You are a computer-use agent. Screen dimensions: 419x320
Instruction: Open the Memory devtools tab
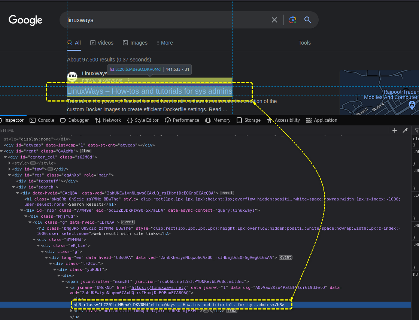pyautogui.click(x=218, y=120)
